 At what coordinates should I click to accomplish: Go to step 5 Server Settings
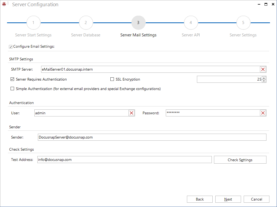(x=243, y=23)
